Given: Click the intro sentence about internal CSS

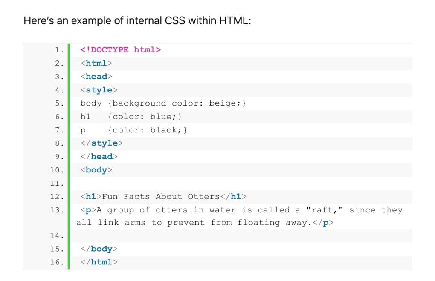Looking at the screenshot, I should pos(137,20).
